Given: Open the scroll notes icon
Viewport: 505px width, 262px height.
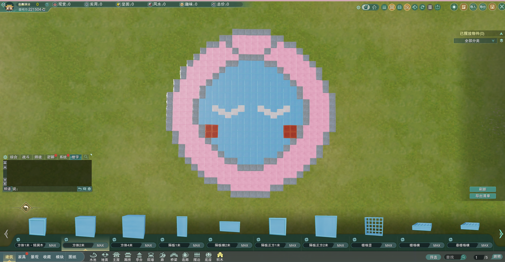Looking at the screenshot, I should pyautogui.click(x=464, y=7).
